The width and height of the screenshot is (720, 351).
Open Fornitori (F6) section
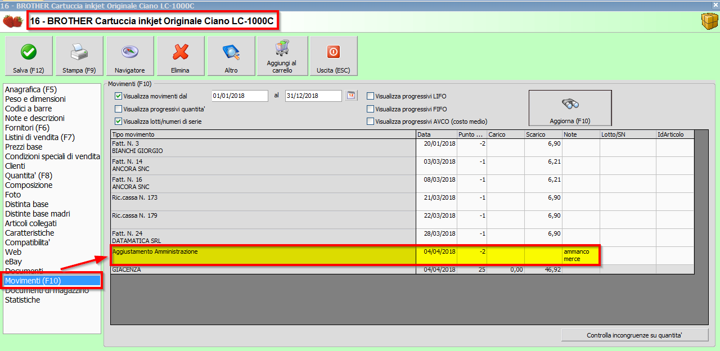27,128
